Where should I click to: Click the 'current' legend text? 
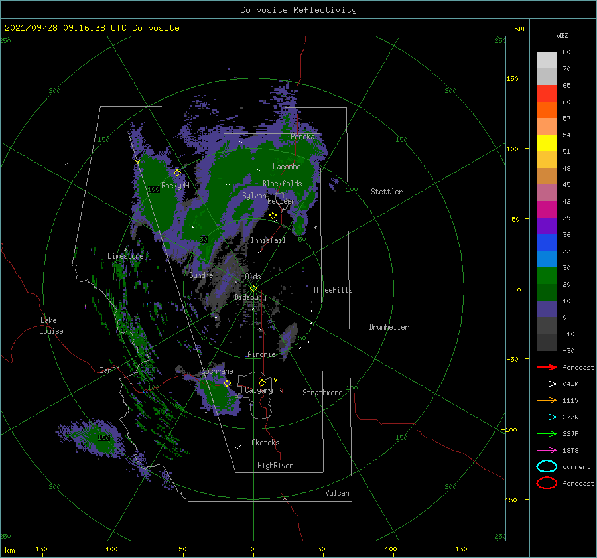pyautogui.click(x=576, y=466)
